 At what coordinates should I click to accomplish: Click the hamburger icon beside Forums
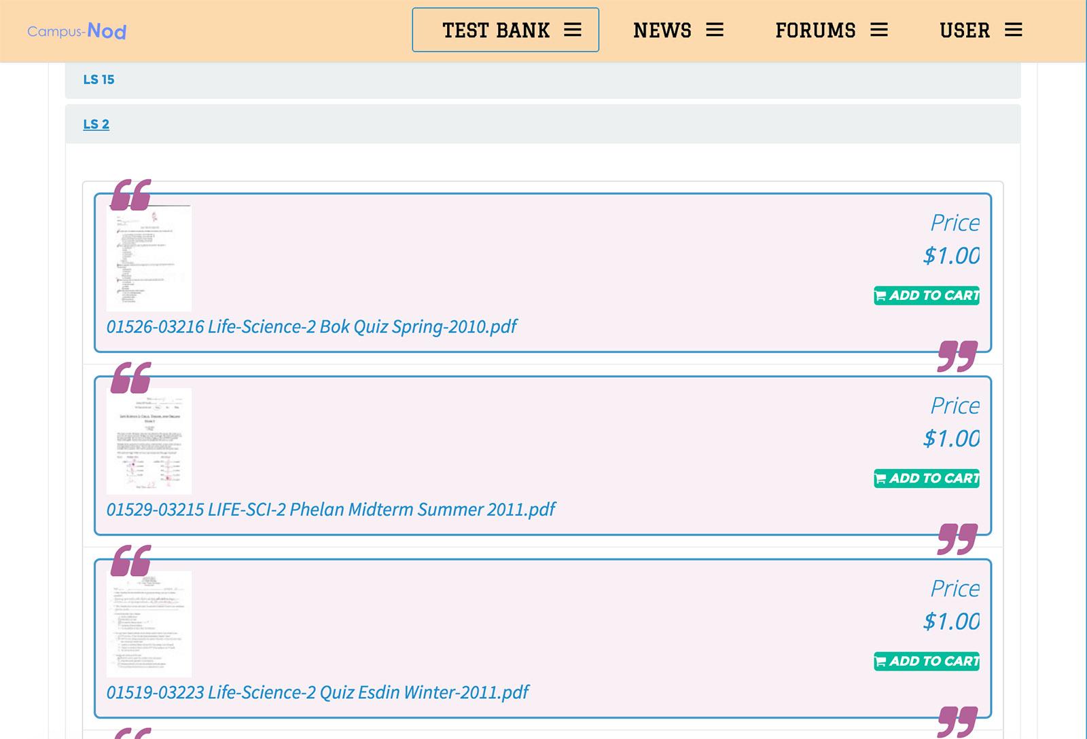tap(879, 30)
